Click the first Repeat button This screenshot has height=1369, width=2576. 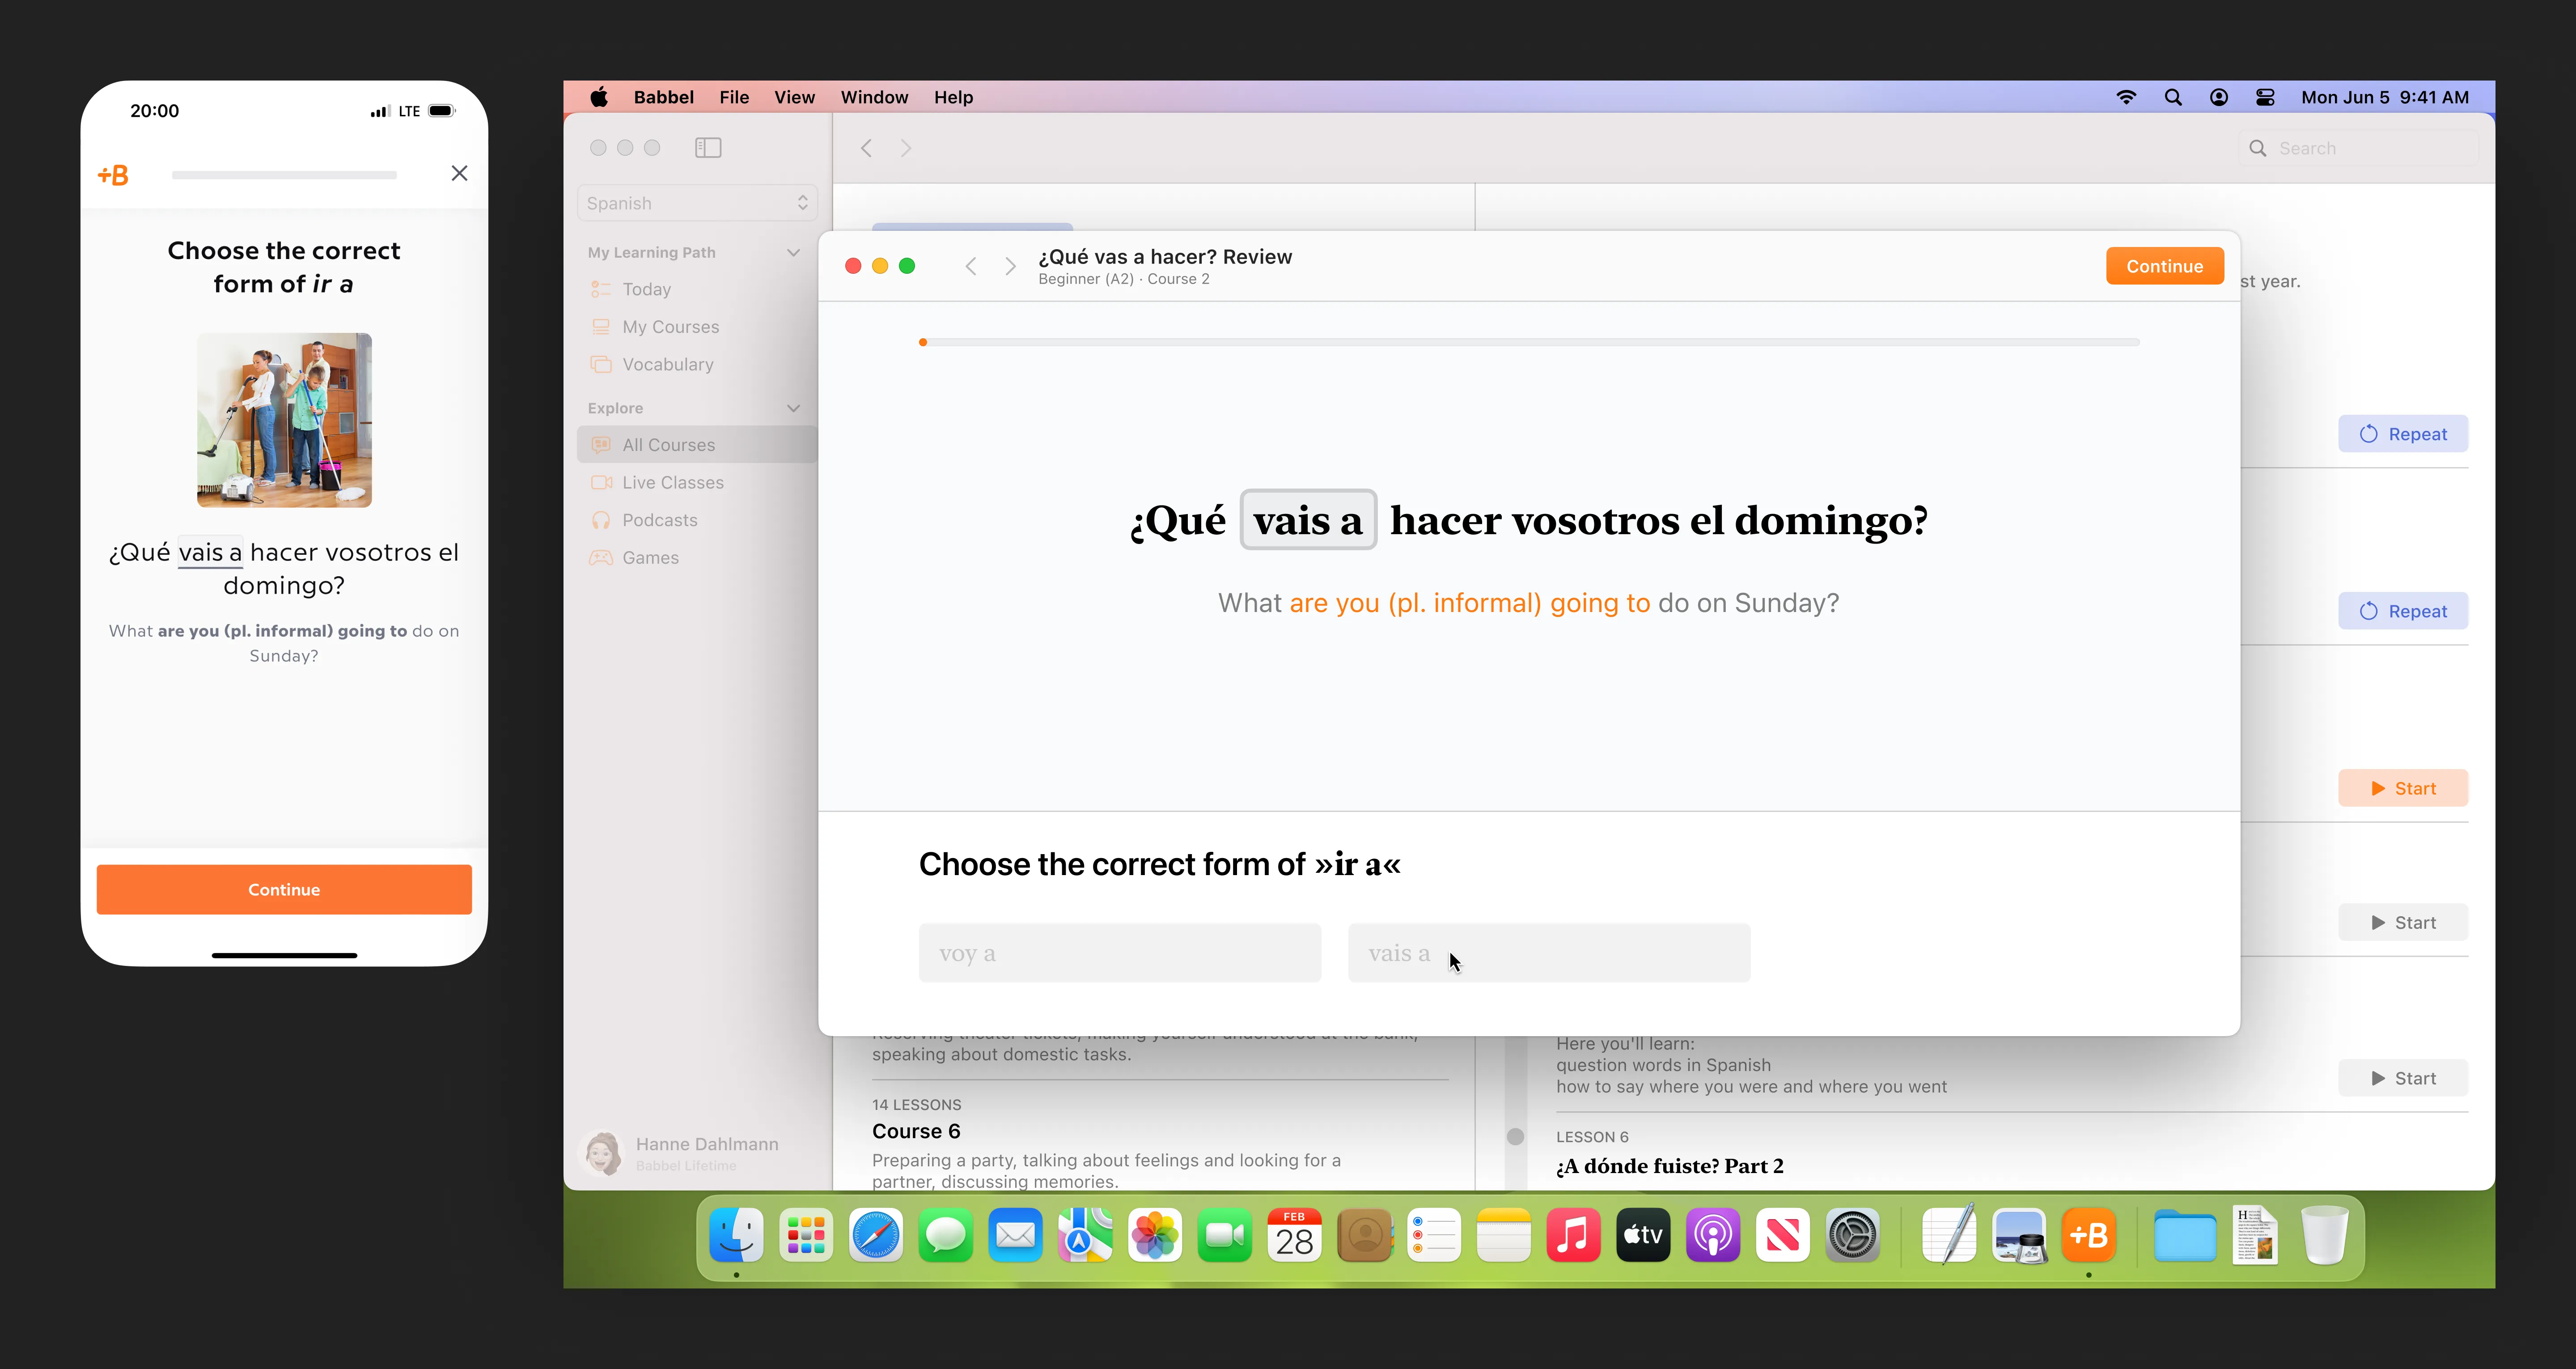[2402, 434]
